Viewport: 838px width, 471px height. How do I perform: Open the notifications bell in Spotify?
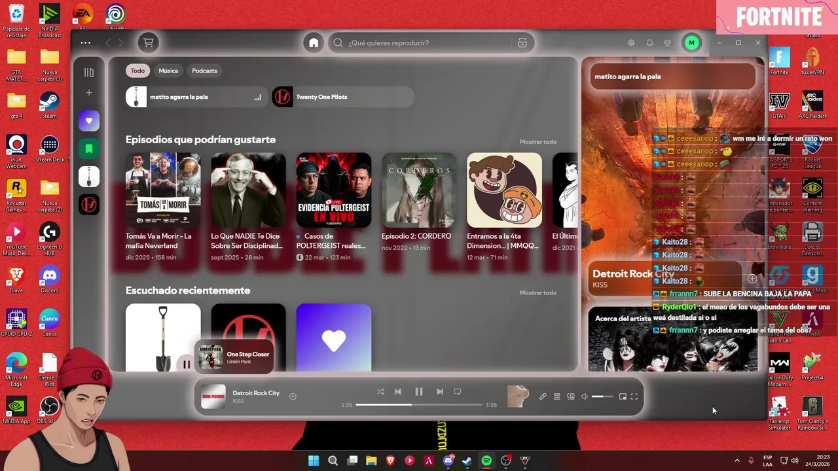(649, 43)
